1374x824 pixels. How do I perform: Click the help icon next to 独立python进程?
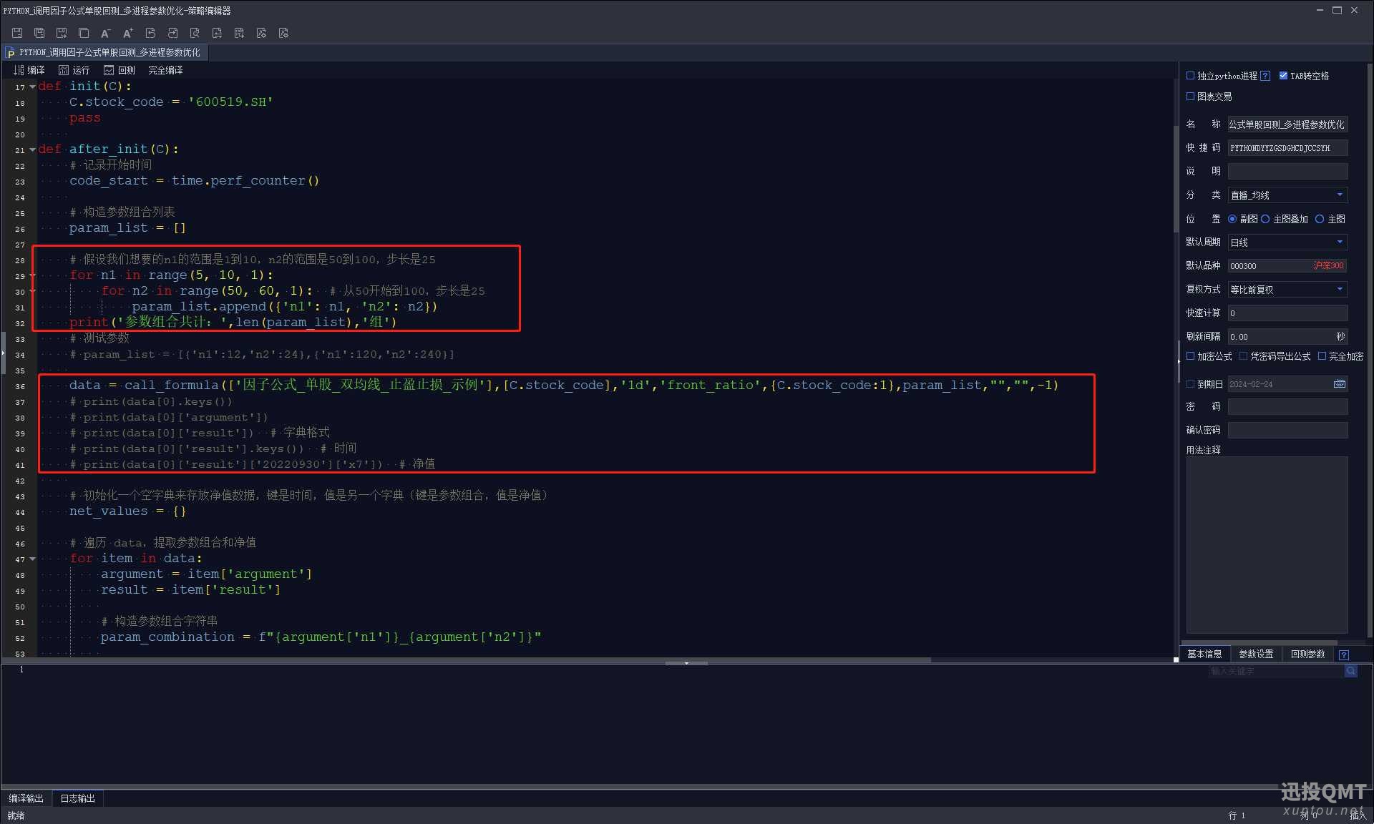coord(1265,76)
